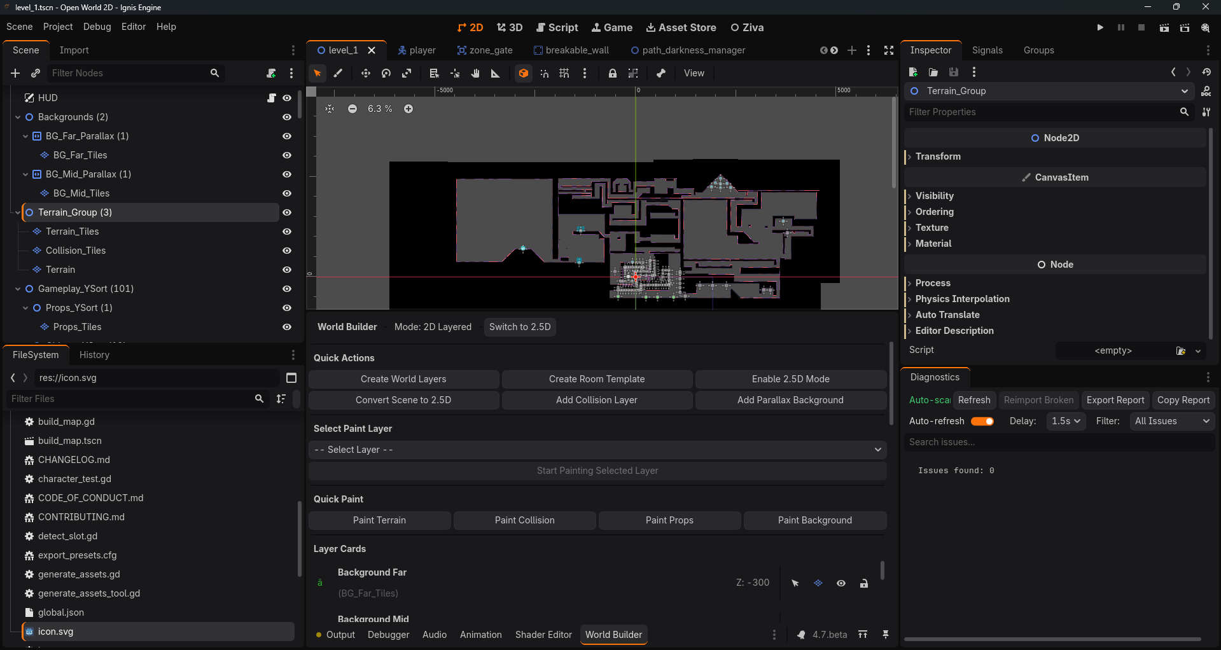Image resolution: width=1221 pixels, height=650 pixels.
Task: Click the FileSystem list vertical scrollbar
Action: [299, 539]
